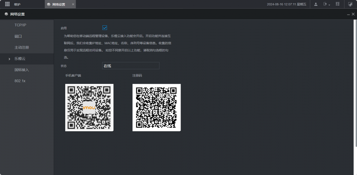This screenshot has width=357, height=175.
Task: Select TCP/IP in the sidebar
Action: point(20,25)
